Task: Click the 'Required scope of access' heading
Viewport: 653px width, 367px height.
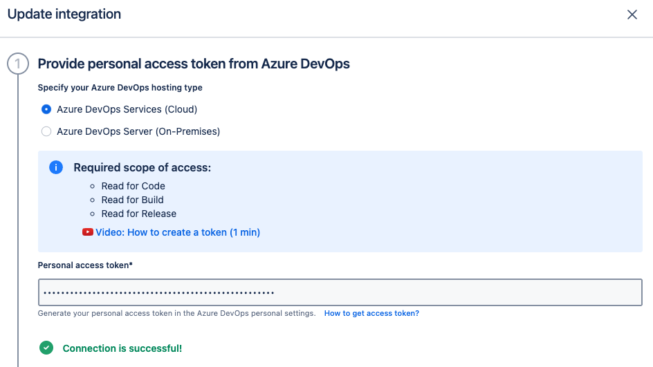Action: (x=142, y=168)
